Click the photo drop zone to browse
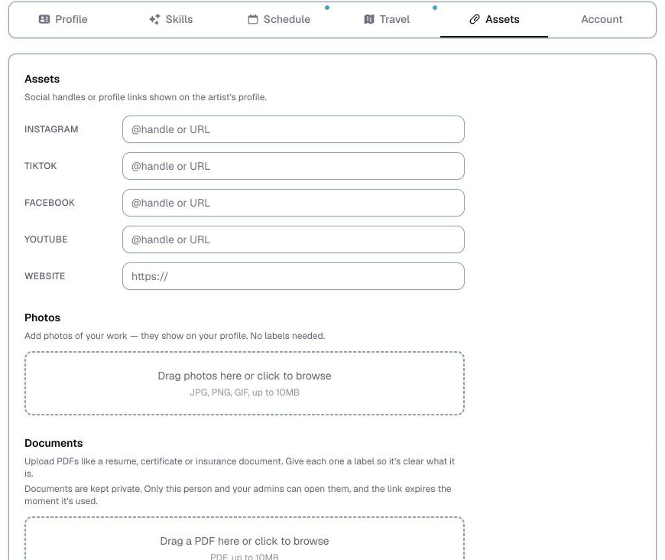Image resolution: width=665 pixels, height=560 pixels. pyautogui.click(x=245, y=383)
